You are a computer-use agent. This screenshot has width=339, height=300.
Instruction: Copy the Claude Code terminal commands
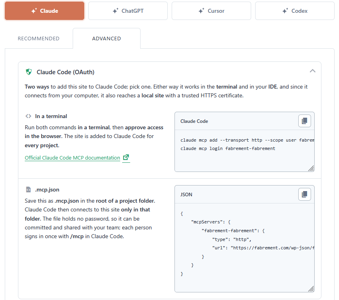[x=304, y=121]
